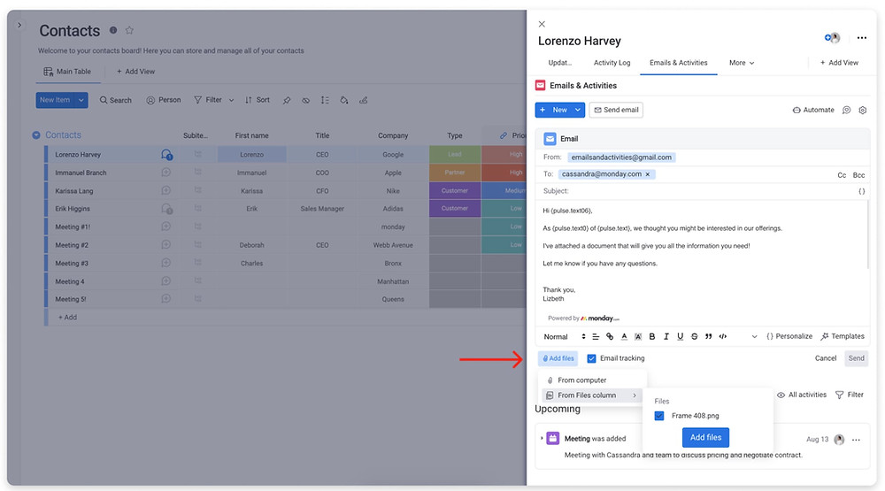Uncheck the Frame 408.png file checkbox
Image resolution: width=885 pixels, height=491 pixels.
658,416
